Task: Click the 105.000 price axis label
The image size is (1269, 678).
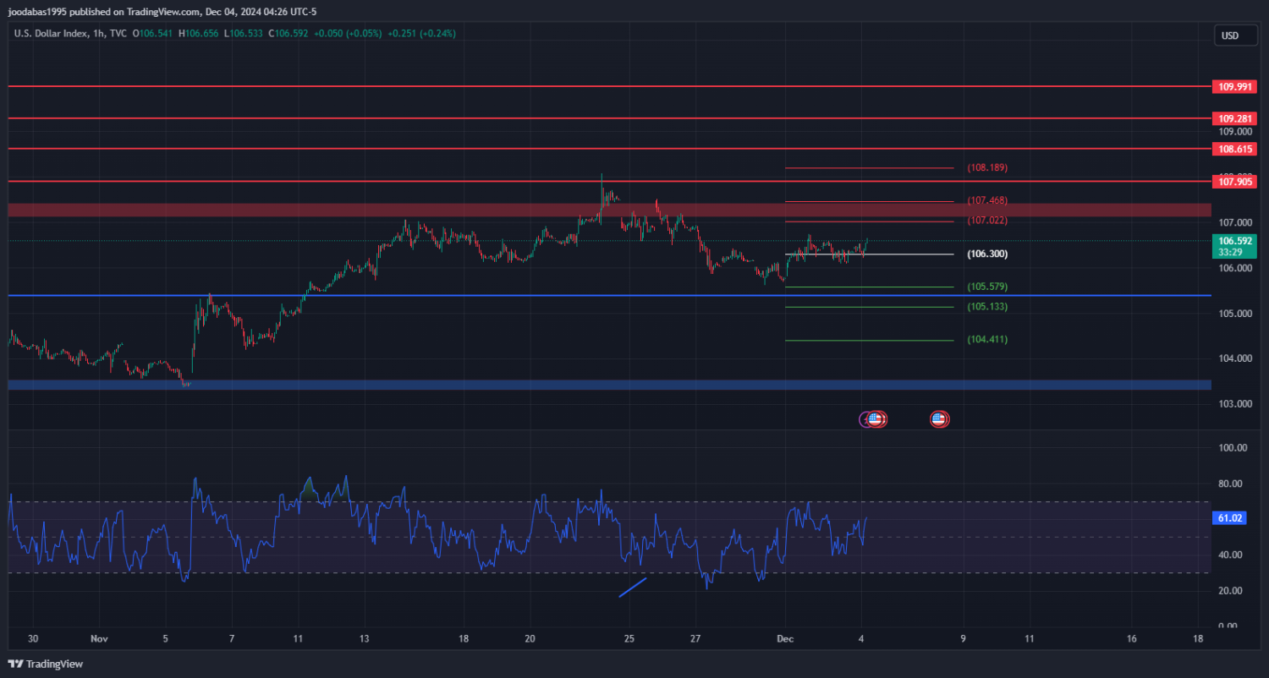Action: point(1235,314)
